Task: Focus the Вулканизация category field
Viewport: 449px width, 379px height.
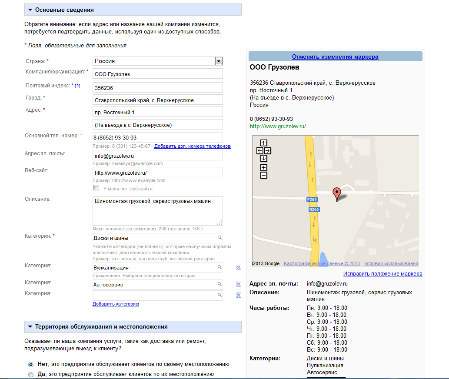Action: 158,267
